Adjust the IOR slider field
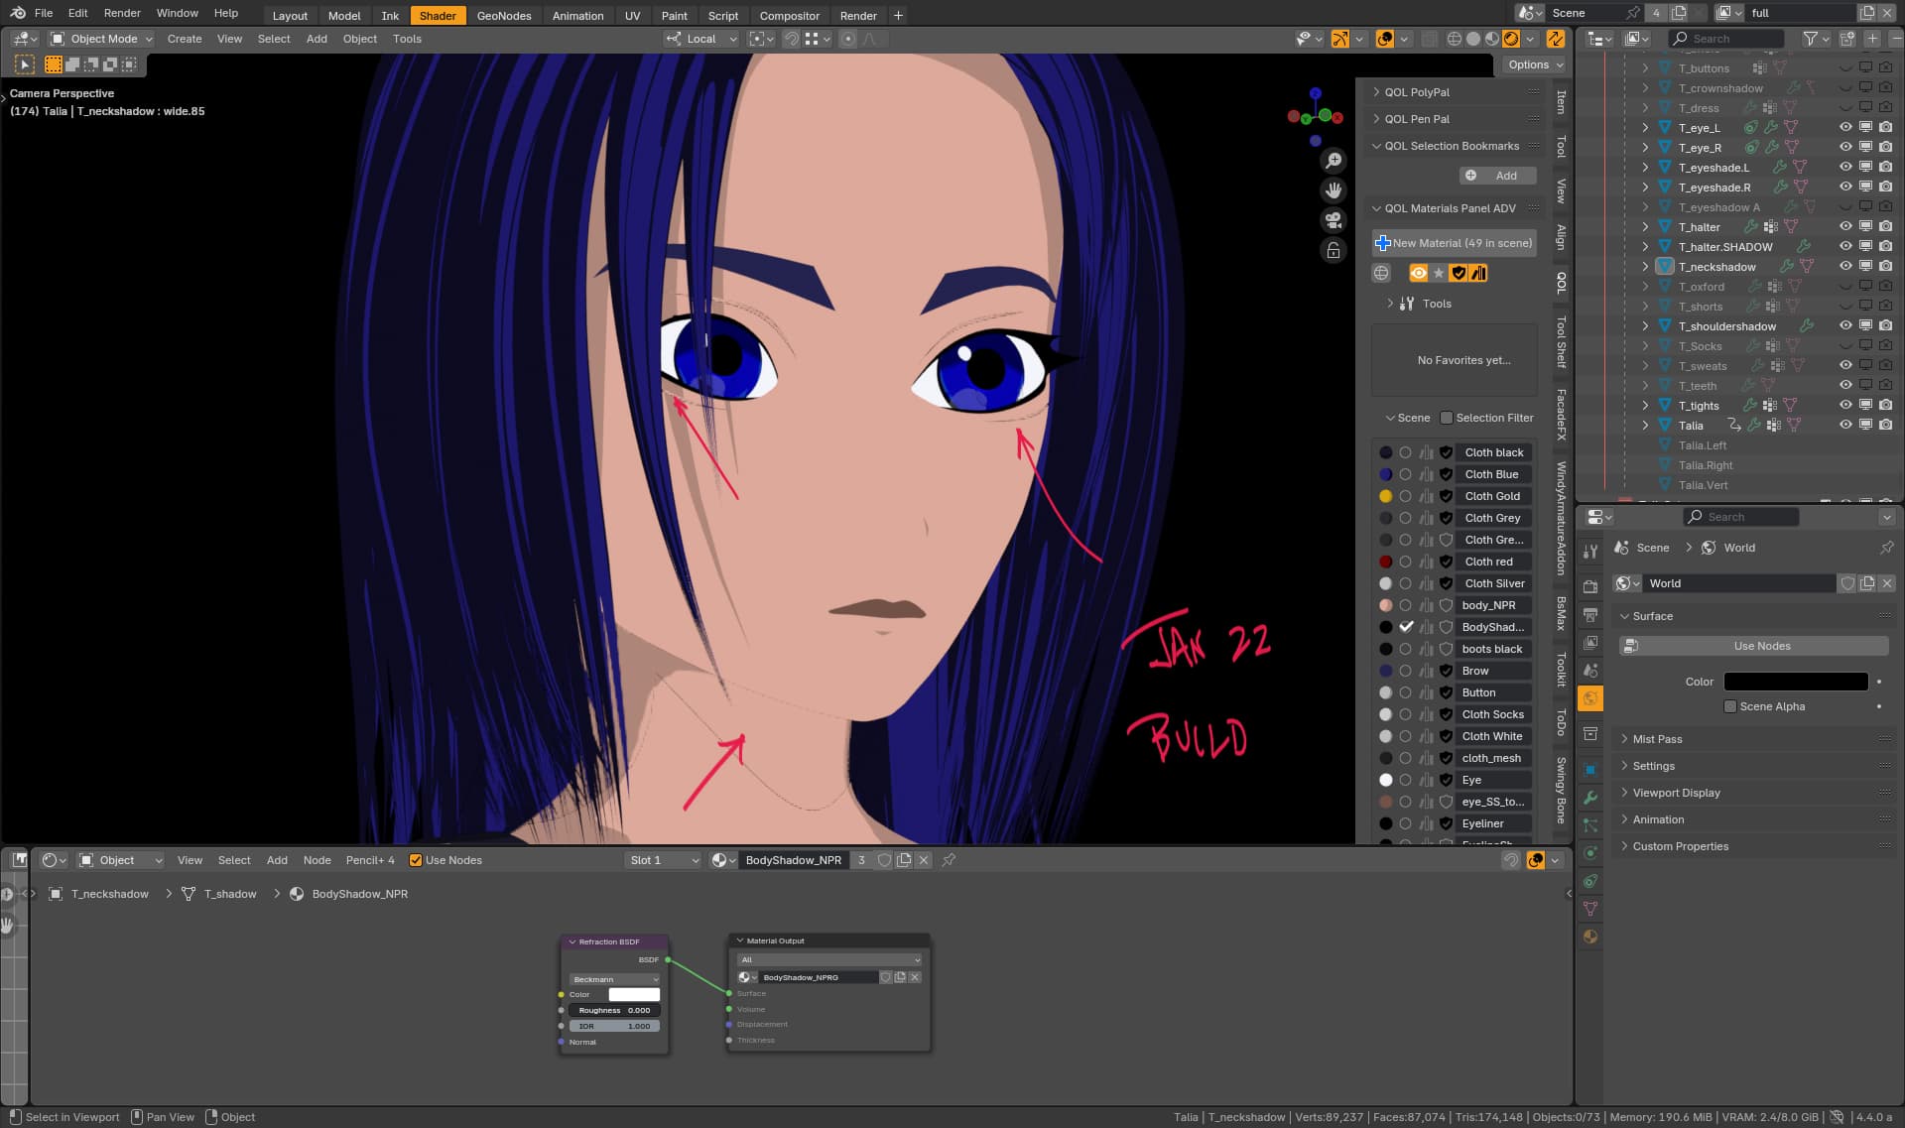The image size is (1905, 1128). click(614, 1026)
